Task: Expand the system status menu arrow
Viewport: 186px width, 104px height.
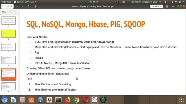Action: point(183,2)
